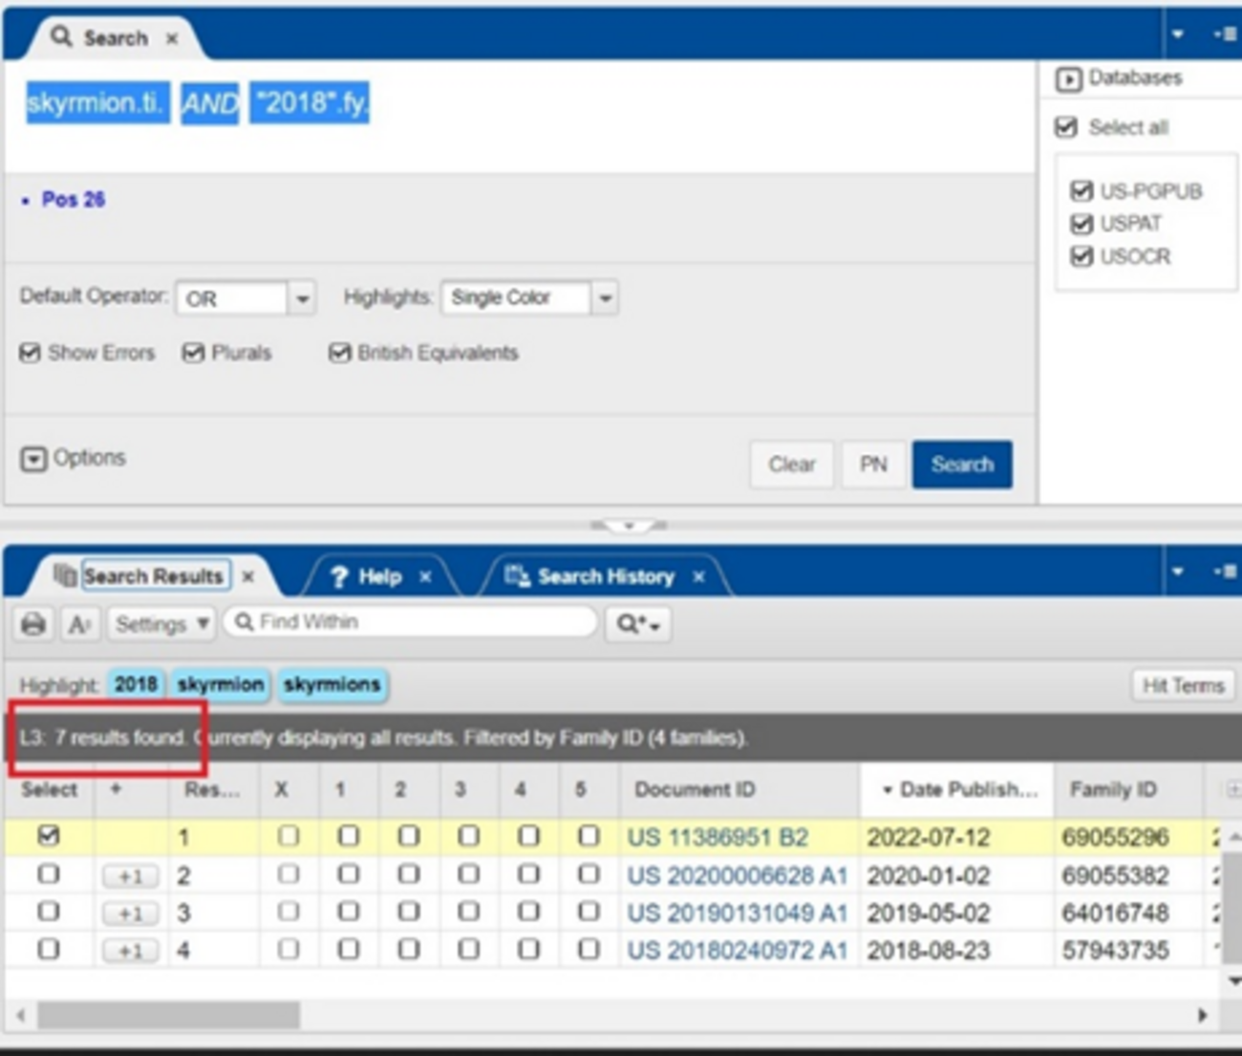Expand the Highlights Single Color dropdown
The image size is (1242, 1056).
tap(605, 298)
